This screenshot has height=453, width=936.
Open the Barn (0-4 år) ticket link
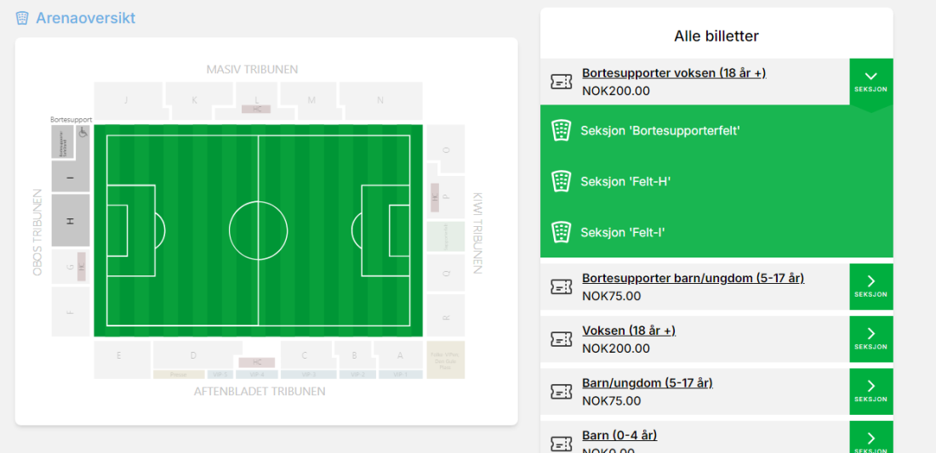tap(619, 435)
